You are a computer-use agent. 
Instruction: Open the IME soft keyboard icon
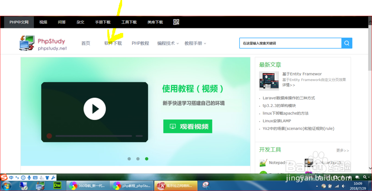click(x=35, y=178)
